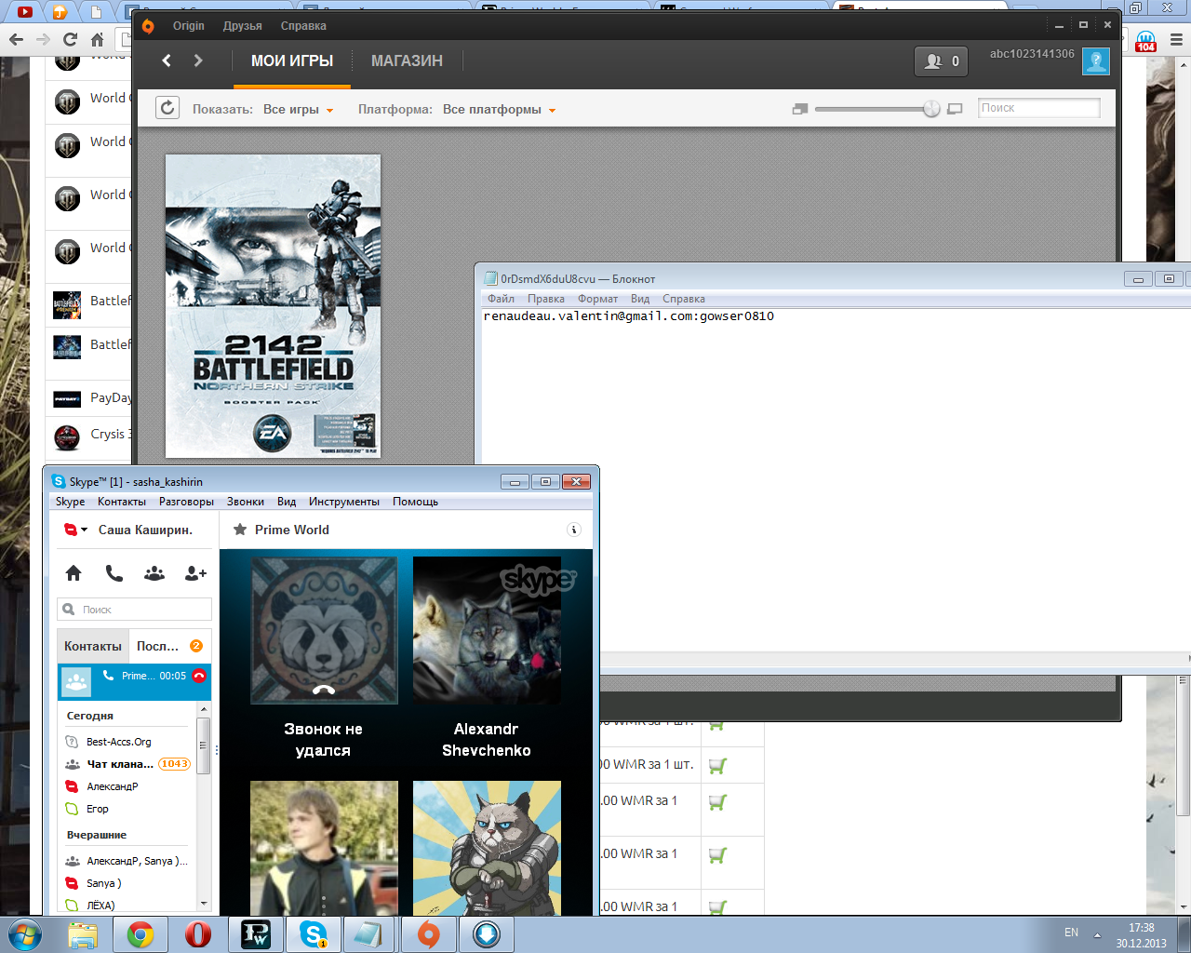Open the Платформа 'Все платформы' dropdown
The width and height of the screenshot is (1191, 953).
point(499,110)
